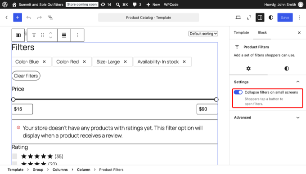
Task: Toggle the block inserter plus button
Action: (18, 17)
